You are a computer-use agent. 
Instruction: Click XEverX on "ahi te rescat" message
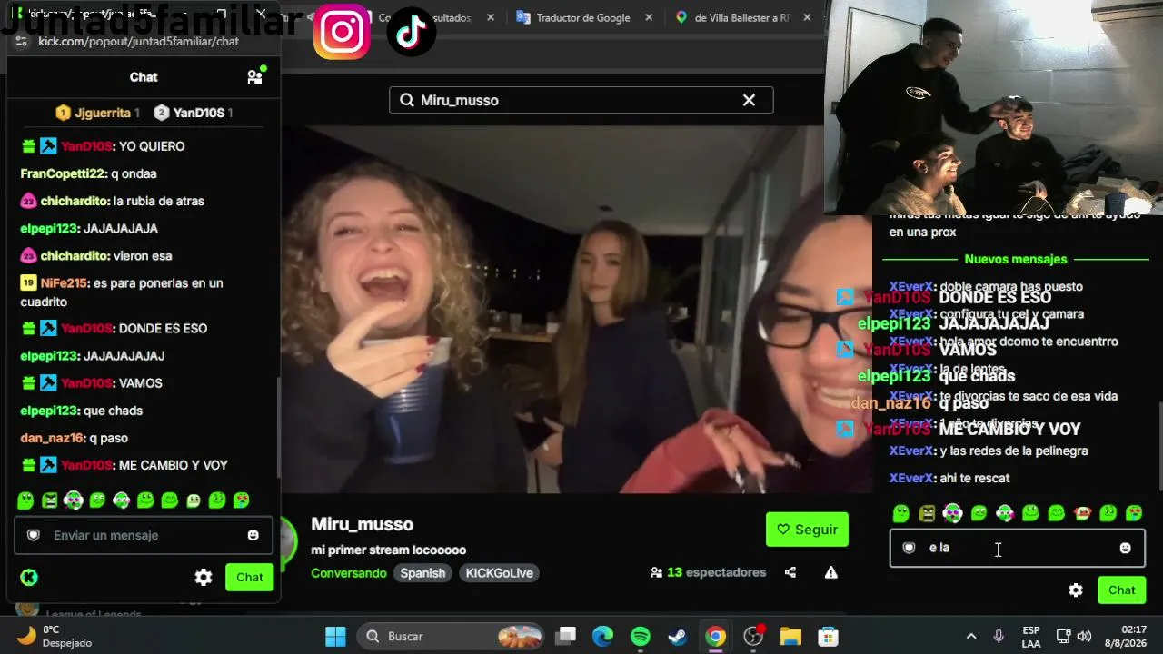911,478
